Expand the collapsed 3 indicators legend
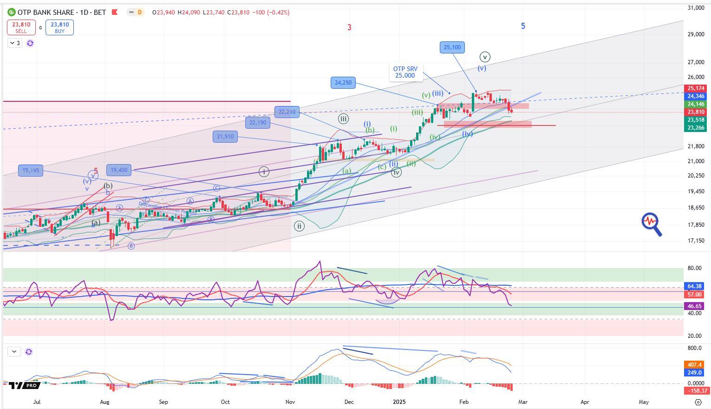This screenshot has width=711, height=409. tap(14, 43)
